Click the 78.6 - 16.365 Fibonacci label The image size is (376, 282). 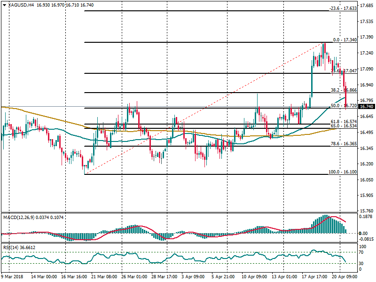344,143
